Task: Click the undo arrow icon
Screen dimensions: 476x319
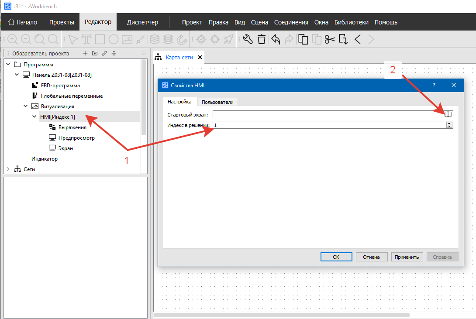Action: [x=276, y=40]
